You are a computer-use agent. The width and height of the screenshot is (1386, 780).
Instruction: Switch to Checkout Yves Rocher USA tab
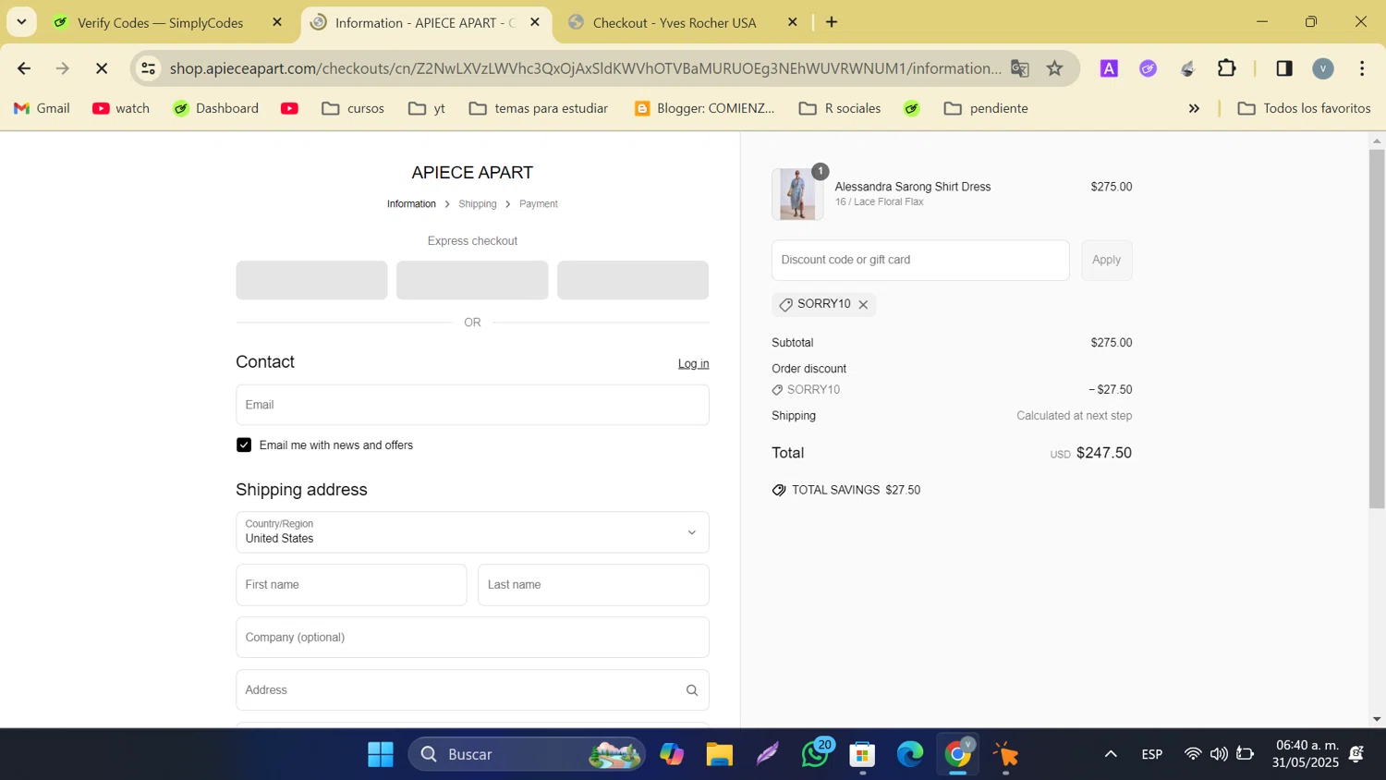click(x=674, y=22)
